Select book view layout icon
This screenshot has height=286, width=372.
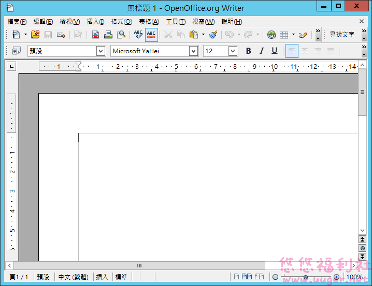[259, 277]
